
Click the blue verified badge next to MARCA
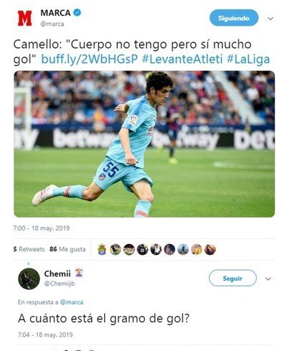pos(77,12)
